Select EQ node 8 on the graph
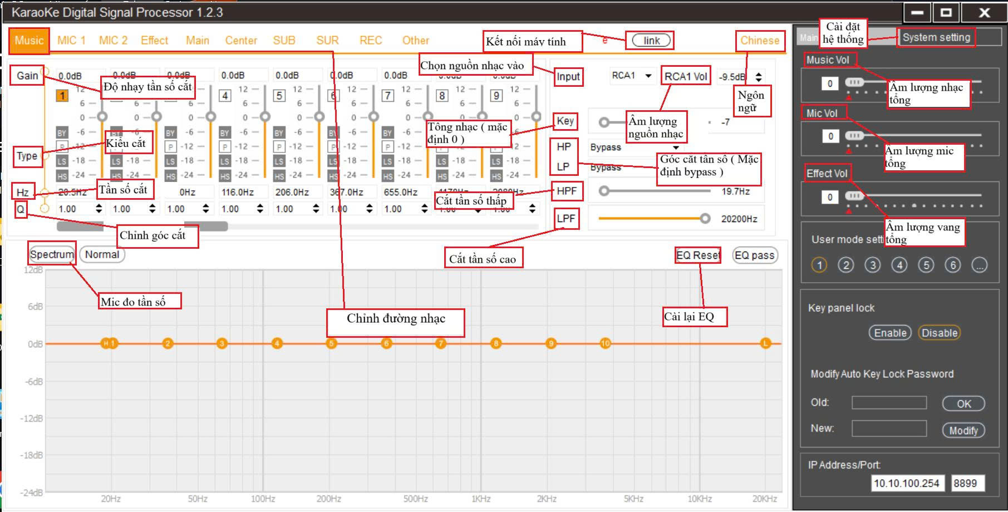Screen dimensions: 1008x512 496,343
